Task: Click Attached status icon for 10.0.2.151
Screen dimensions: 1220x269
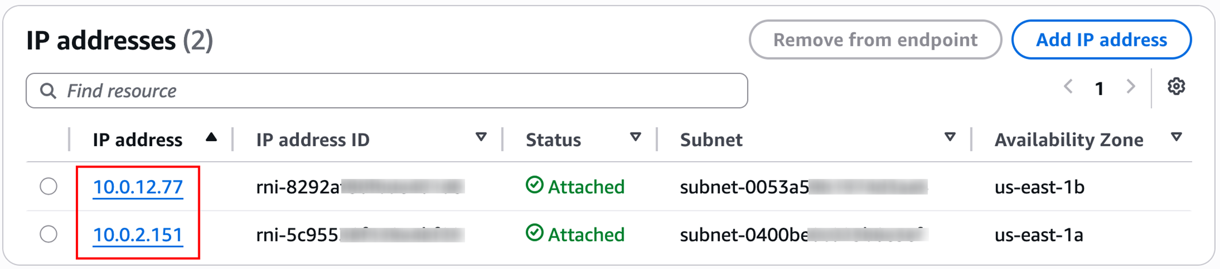Action: pyautogui.click(x=534, y=233)
